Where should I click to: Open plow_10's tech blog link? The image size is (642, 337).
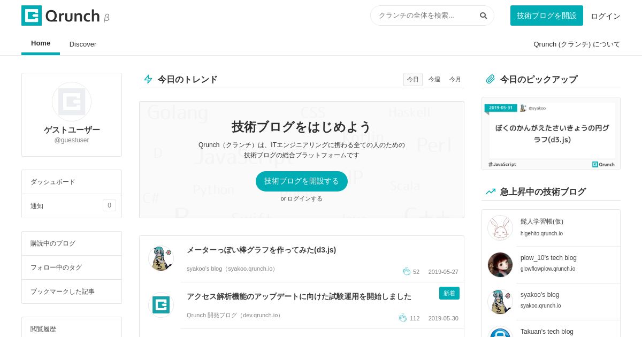(548, 258)
